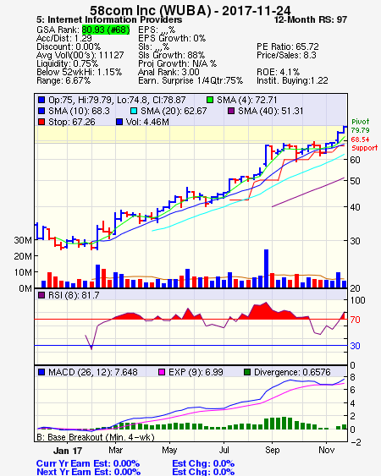Click 'B: Base Breakout (Min. 4-wk)' note
Viewport: 381px width, 476px height.
(96, 437)
